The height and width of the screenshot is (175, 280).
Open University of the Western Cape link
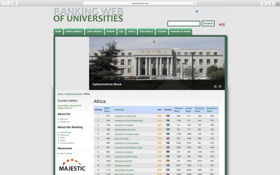129,147
